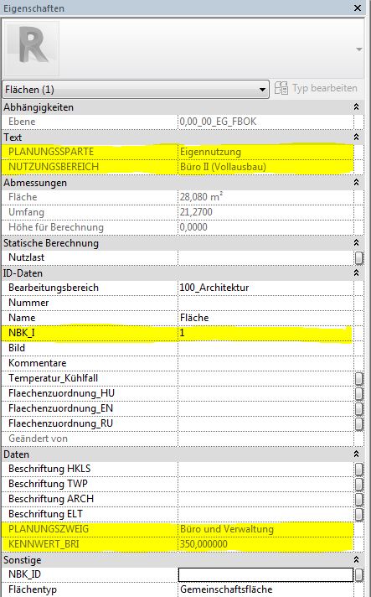Click the Temperatur_Kühlfall associate parameter button
Viewport: 371px width, 597px height.
[358, 378]
